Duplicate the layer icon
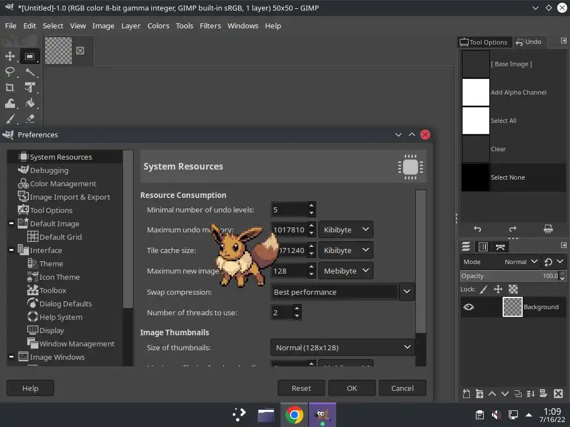The image size is (570, 427). point(518,393)
